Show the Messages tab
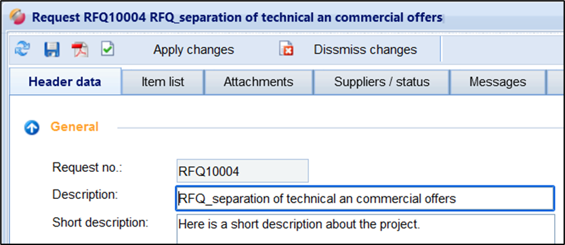The width and height of the screenshot is (565, 245). click(498, 82)
